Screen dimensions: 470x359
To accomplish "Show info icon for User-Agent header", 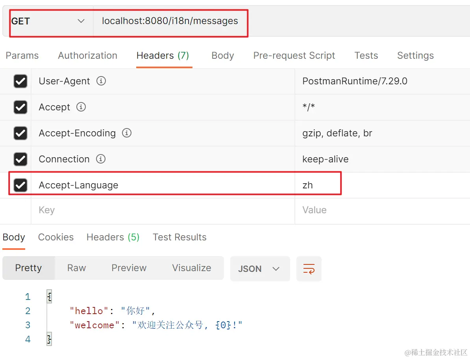I will pyautogui.click(x=101, y=81).
